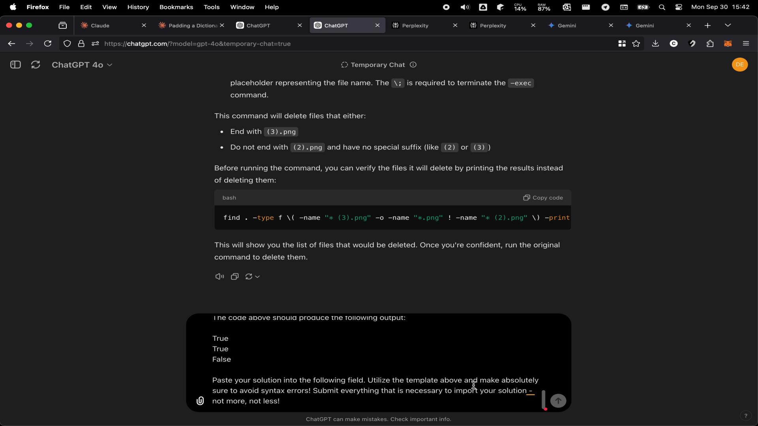The width and height of the screenshot is (758, 426).
Task: Open the Firefox File menu
Action: pos(64,7)
